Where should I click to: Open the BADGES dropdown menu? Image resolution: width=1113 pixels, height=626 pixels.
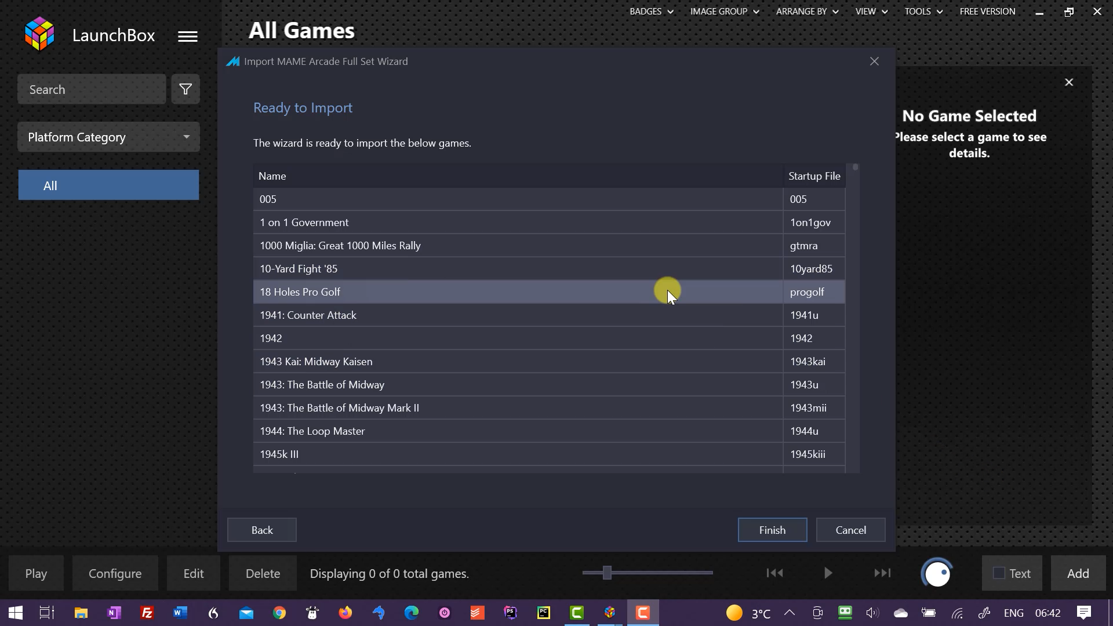(x=651, y=12)
